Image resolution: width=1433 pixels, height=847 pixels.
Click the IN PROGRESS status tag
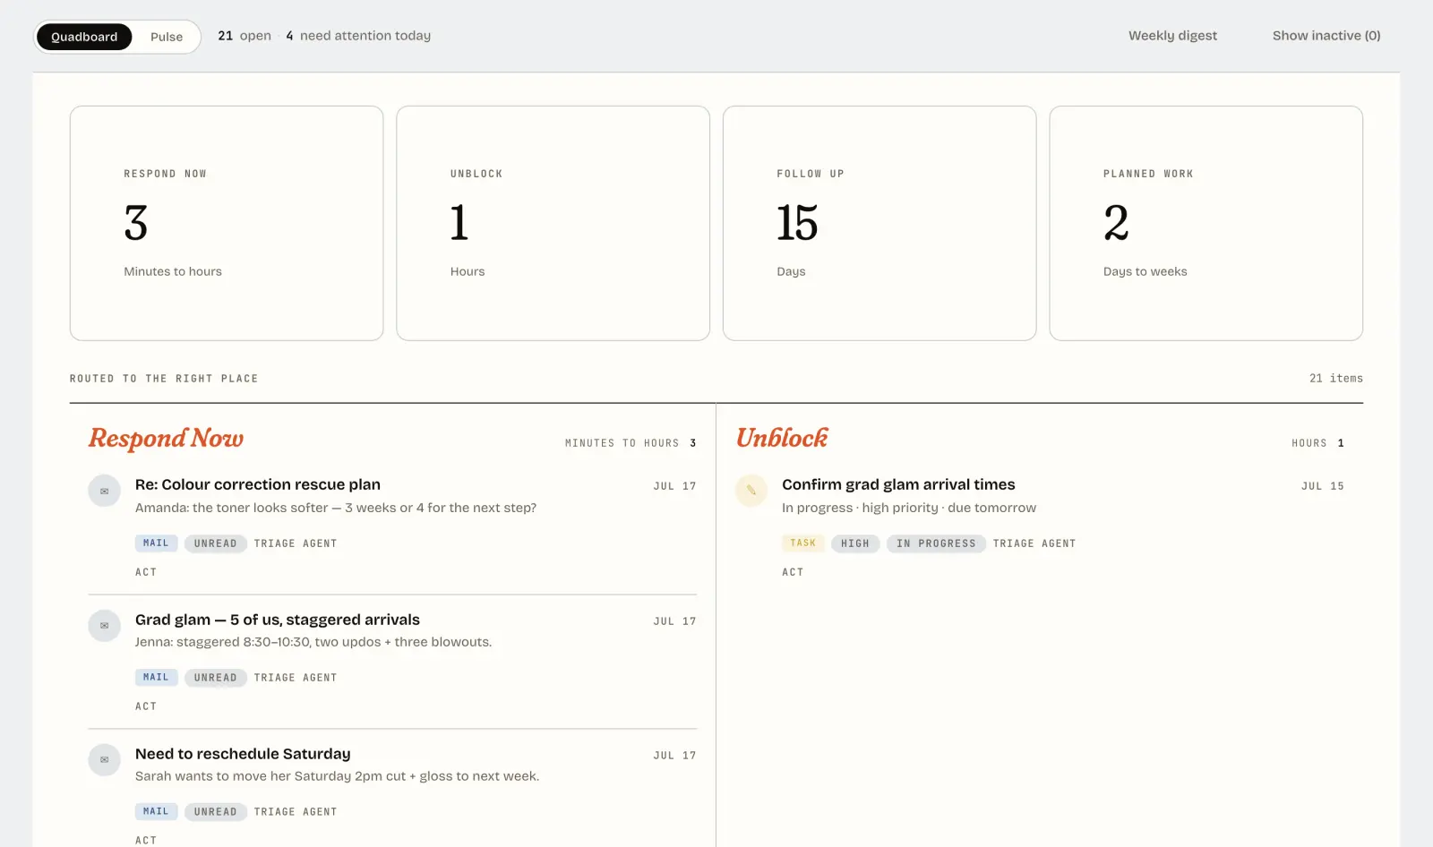click(x=936, y=543)
